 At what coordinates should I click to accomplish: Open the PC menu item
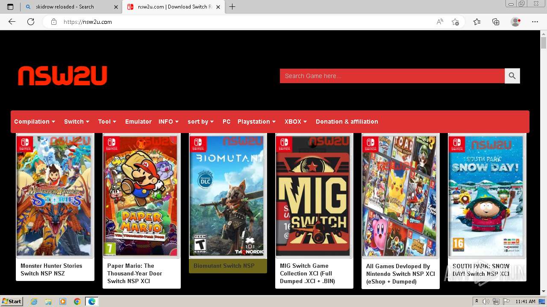[x=226, y=122]
